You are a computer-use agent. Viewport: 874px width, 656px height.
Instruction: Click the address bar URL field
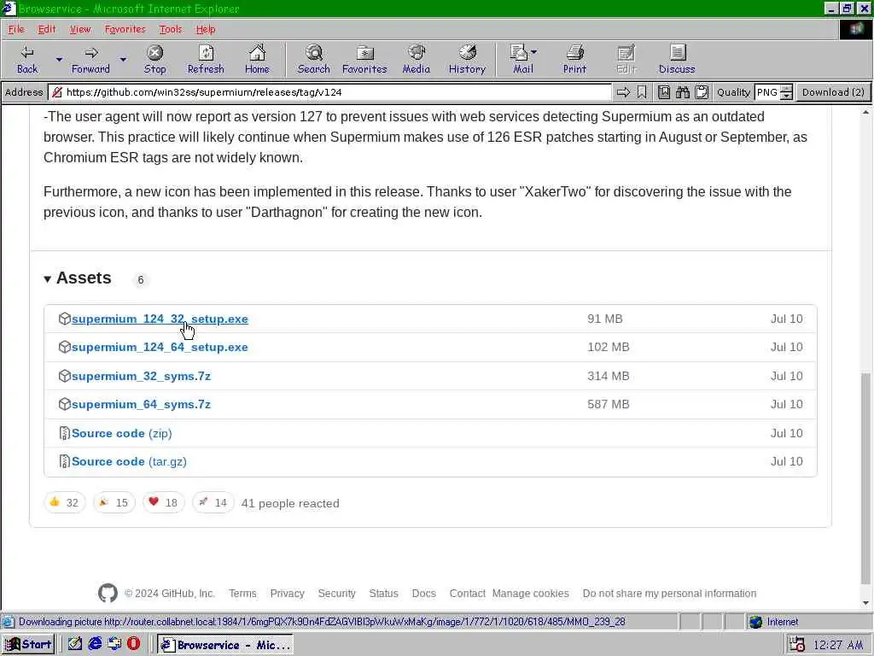[x=330, y=92]
